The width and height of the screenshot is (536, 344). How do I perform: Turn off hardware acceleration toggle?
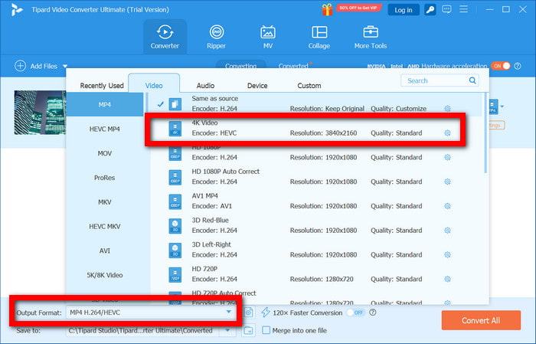[x=501, y=66]
